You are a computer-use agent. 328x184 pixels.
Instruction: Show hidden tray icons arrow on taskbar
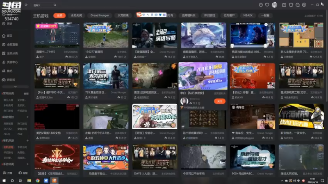[x=282, y=181]
